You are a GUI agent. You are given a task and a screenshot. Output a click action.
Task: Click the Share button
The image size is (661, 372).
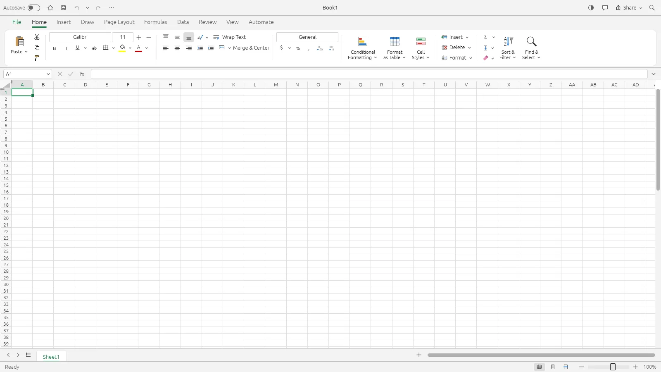pos(629,7)
